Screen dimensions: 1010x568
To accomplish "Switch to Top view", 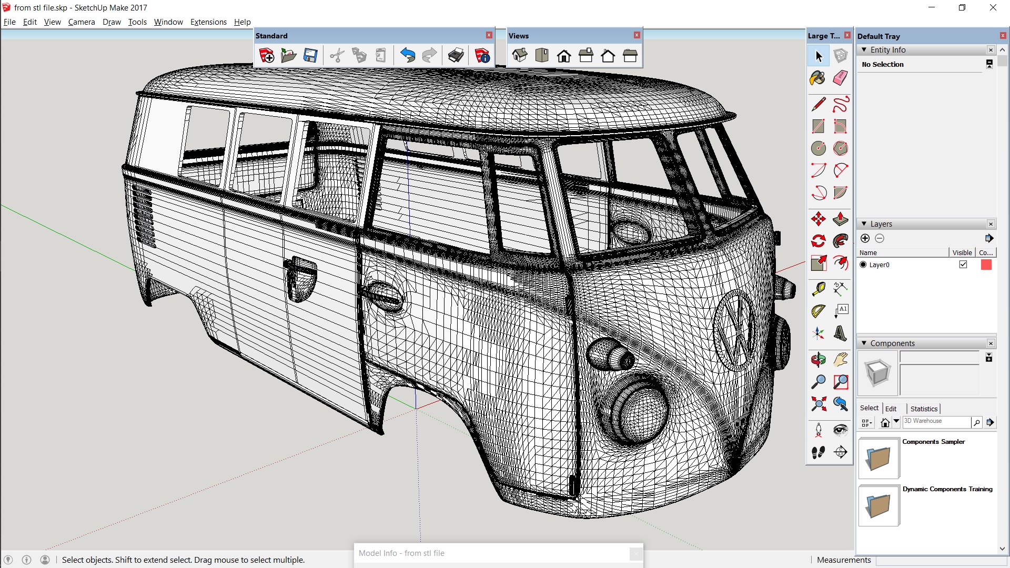I will (542, 55).
